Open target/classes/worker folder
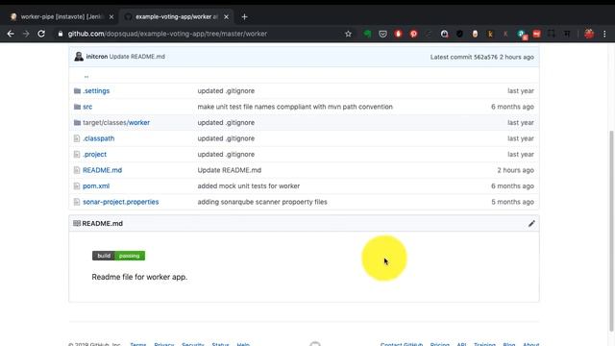615x346 pixels. click(x=116, y=122)
